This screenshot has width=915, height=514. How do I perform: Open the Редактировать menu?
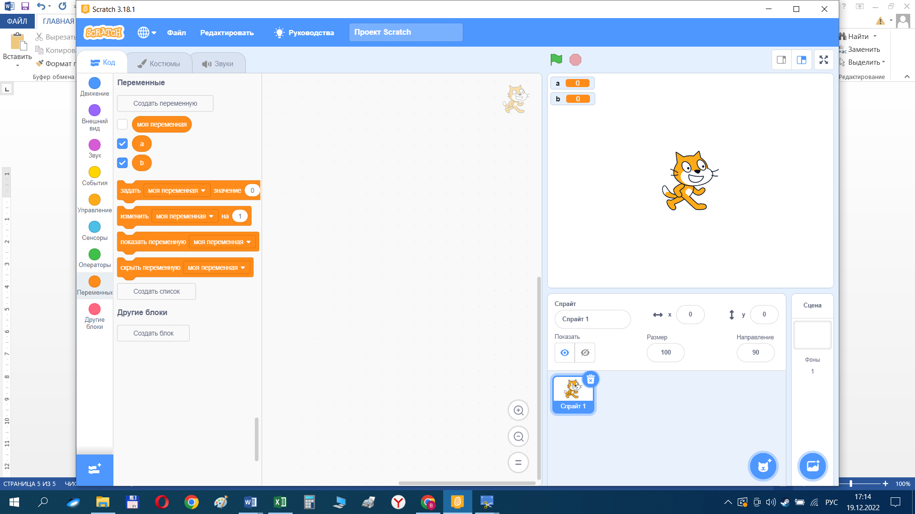(227, 32)
